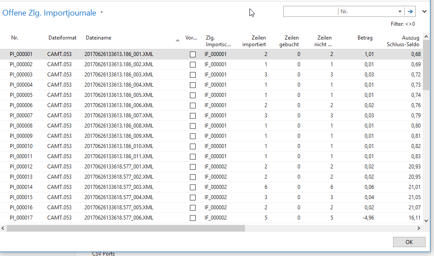
Task: Click CAMT.053 in the PI_000008 row
Action: tap(59, 126)
